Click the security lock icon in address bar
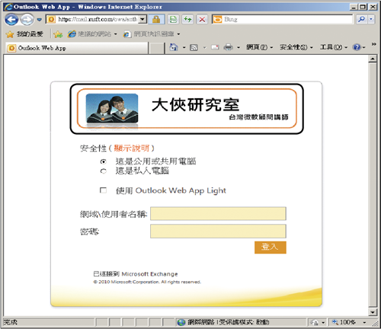 [156, 19]
